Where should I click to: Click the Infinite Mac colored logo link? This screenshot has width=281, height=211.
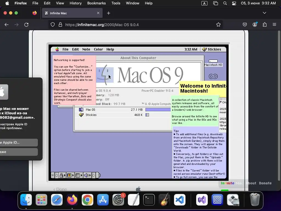click(x=232, y=183)
